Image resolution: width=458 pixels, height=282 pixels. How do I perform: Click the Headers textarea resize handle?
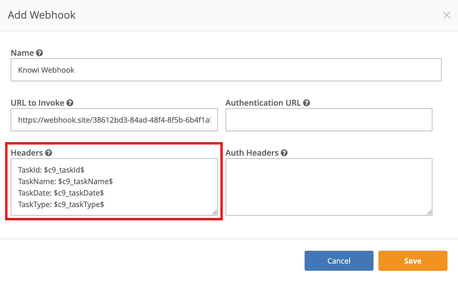click(x=215, y=213)
